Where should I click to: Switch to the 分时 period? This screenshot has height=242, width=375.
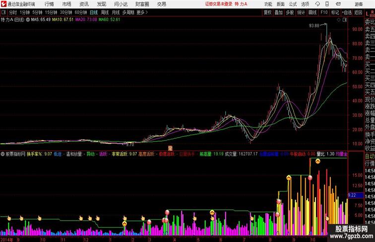[13, 12]
